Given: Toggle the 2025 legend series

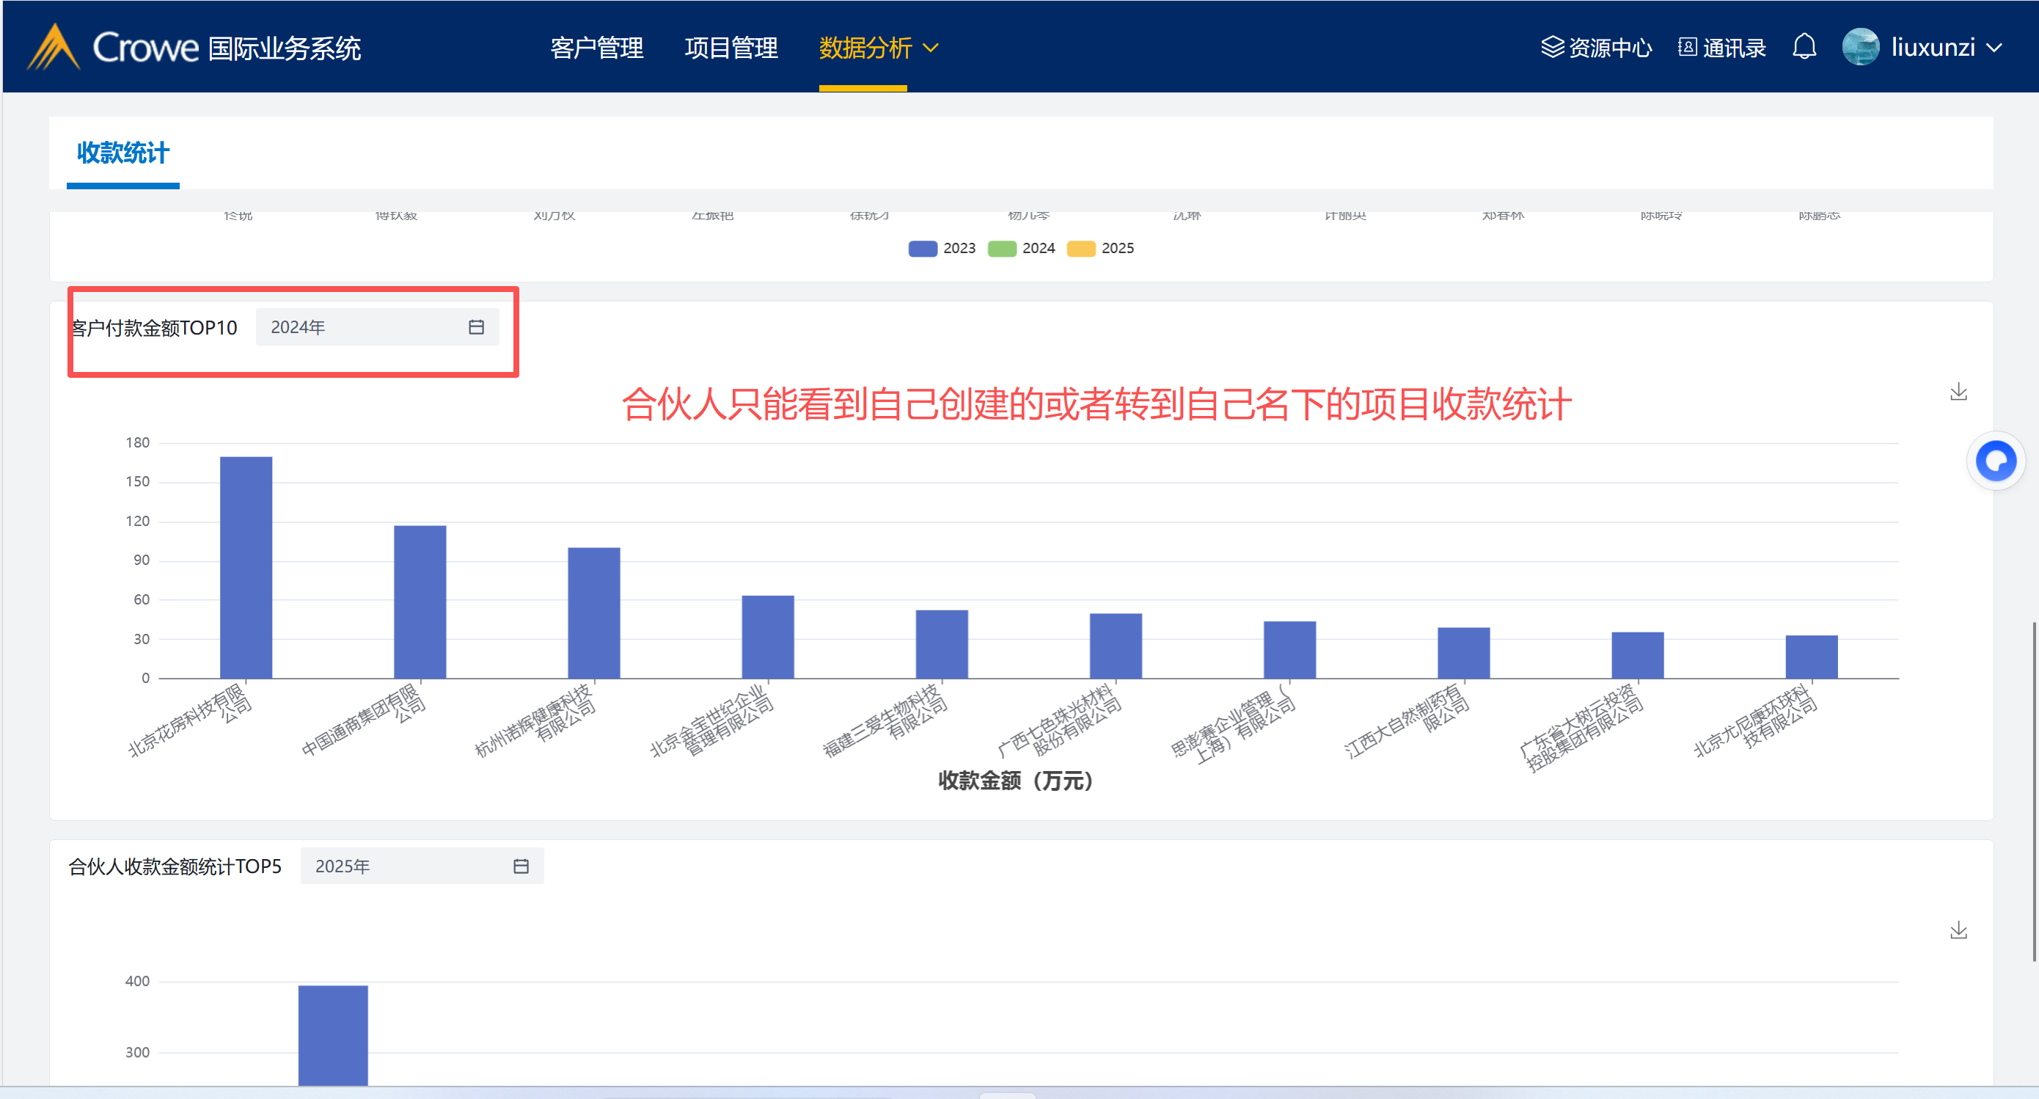Looking at the screenshot, I should coord(1081,249).
